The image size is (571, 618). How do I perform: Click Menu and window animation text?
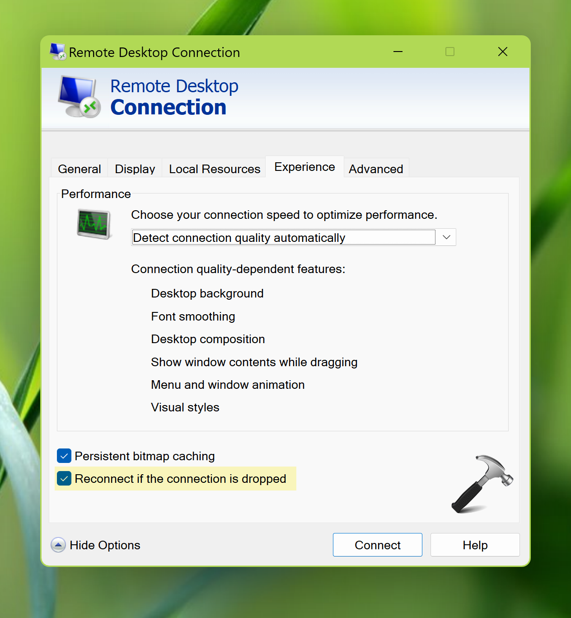(228, 385)
